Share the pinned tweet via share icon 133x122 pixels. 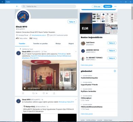(x=54, y=93)
